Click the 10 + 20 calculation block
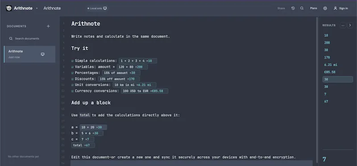The image size is (357, 166). 93,127
